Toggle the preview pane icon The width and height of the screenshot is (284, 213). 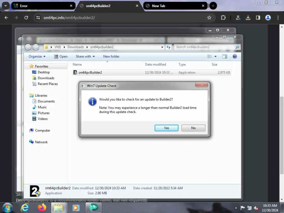(x=225, y=57)
